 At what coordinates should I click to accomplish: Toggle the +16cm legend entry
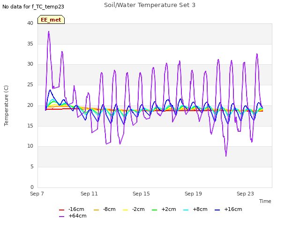228,210
